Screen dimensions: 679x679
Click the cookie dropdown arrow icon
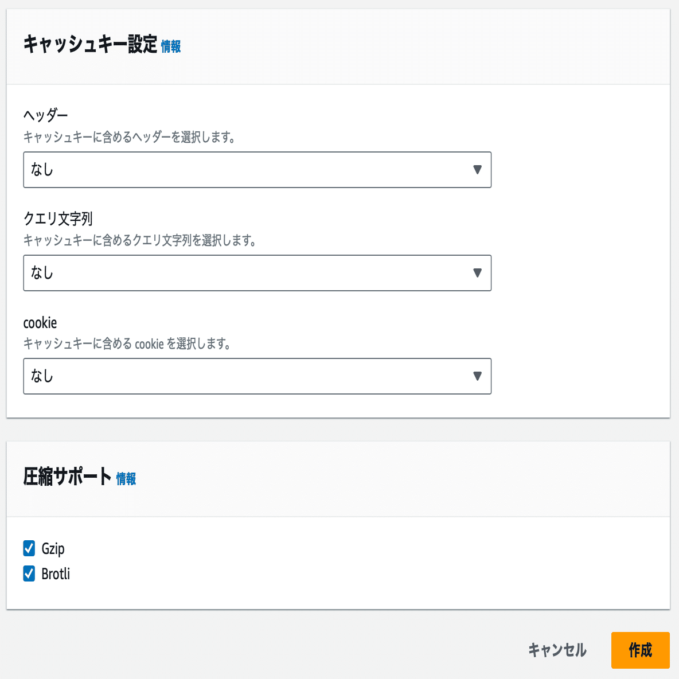click(478, 376)
